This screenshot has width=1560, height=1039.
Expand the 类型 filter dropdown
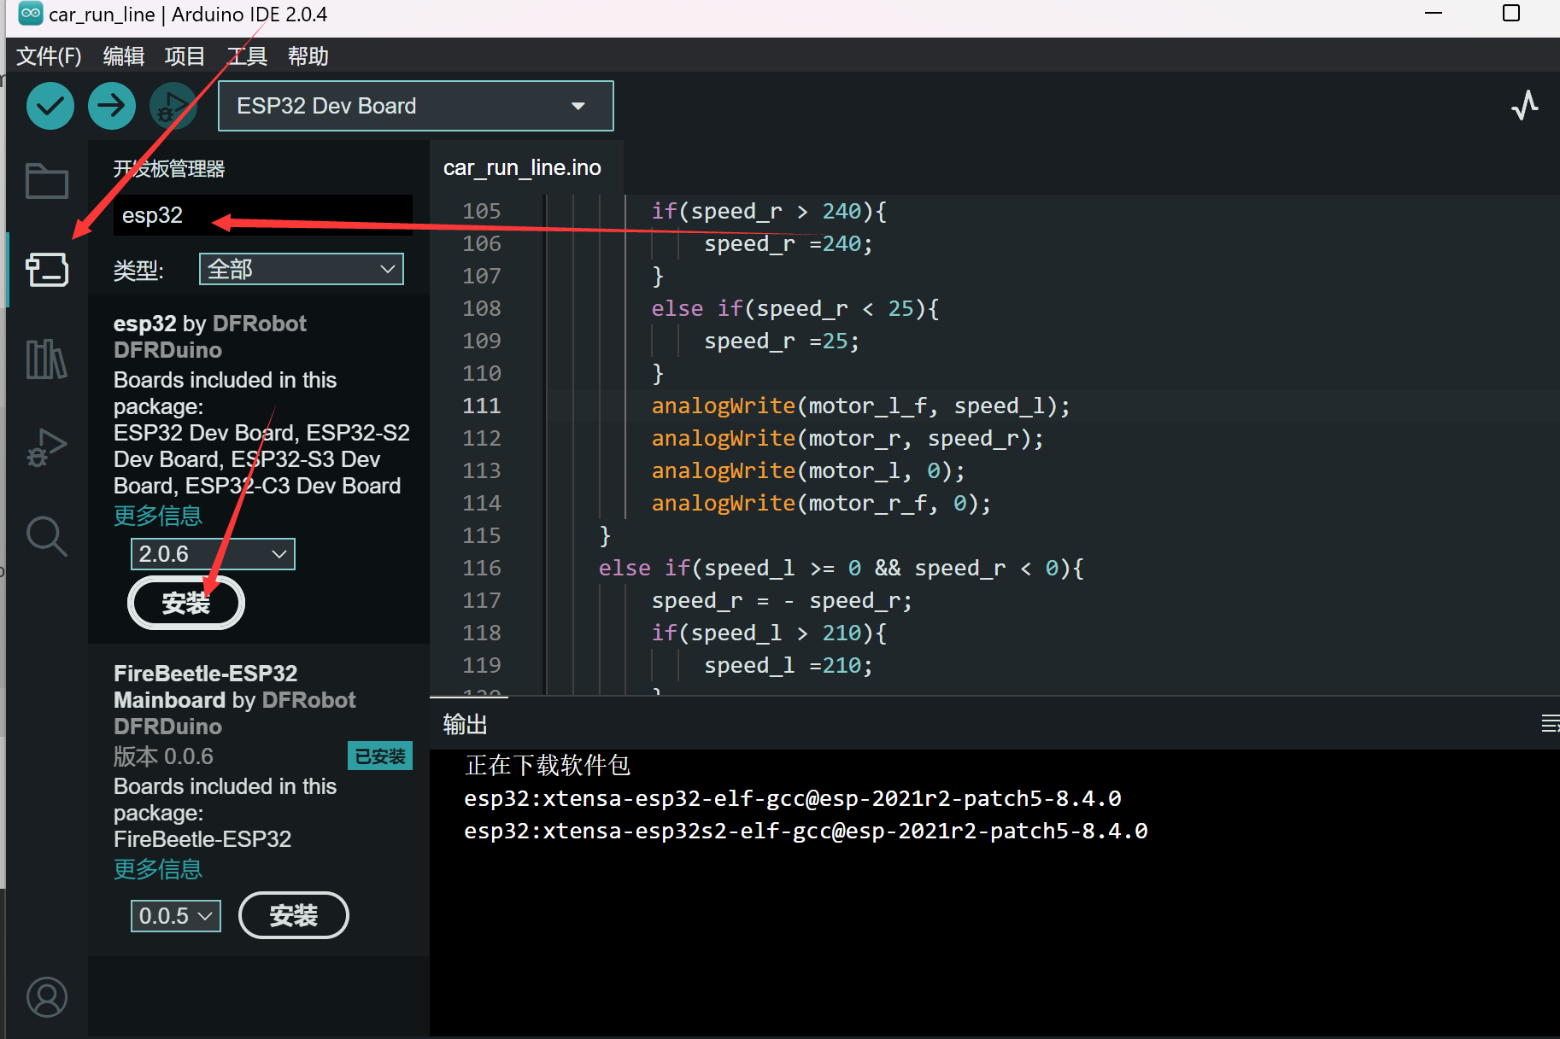301,270
